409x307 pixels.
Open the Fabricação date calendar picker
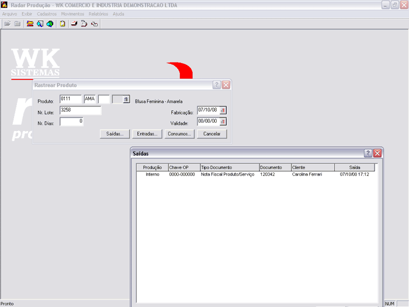[223, 110]
